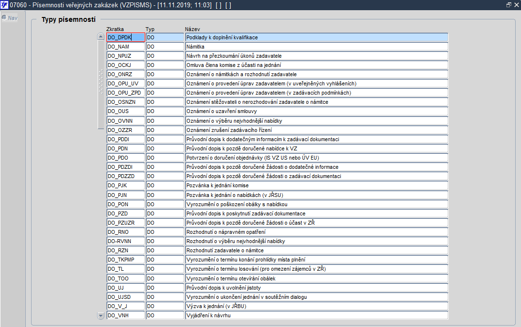Select the DO_PDN Zkratka field

click(x=126, y=149)
